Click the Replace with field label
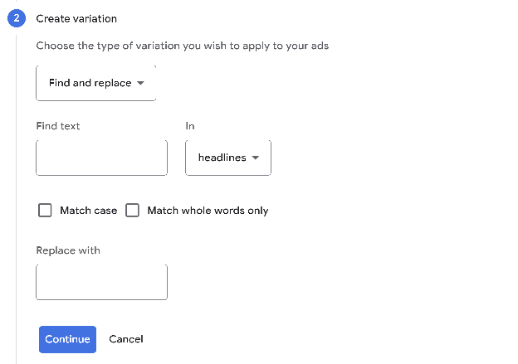 68,250
